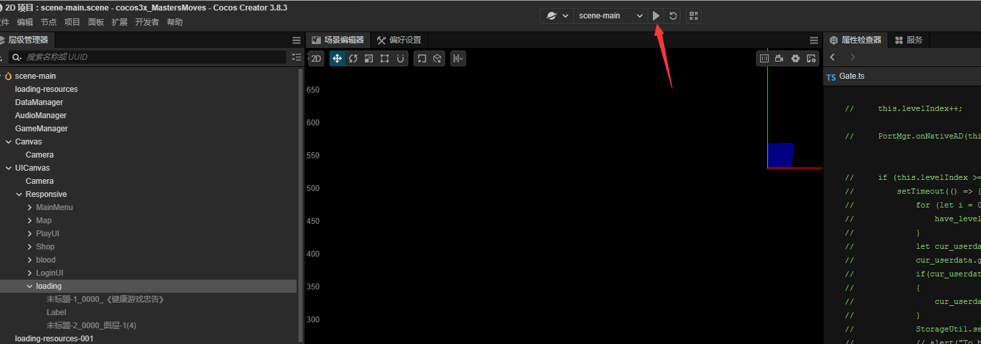Viewport: 981px width, 344px height.
Task: Click the hierarchy search magnifier icon
Action: click(16, 57)
